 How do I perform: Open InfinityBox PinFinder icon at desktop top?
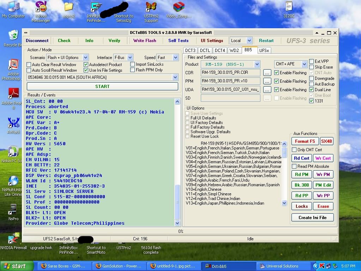[96, 12]
